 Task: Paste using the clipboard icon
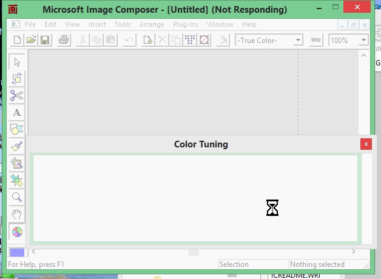click(x=110, y=40)
